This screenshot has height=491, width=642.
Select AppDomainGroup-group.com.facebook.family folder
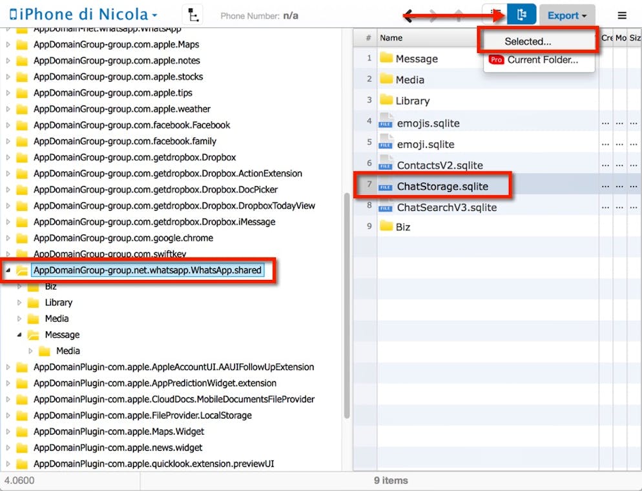(x=125, y=141)
